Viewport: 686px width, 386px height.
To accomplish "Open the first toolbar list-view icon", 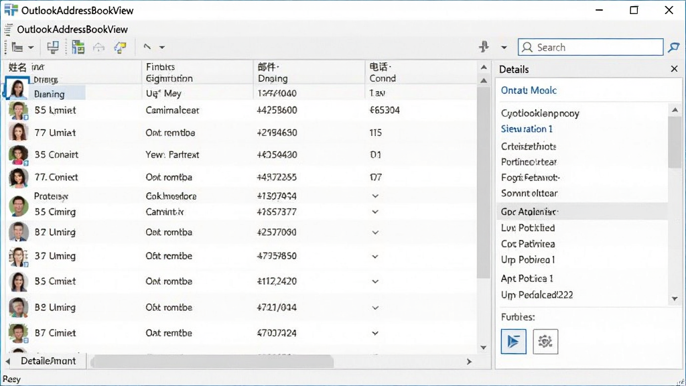I will pos(17,47).
